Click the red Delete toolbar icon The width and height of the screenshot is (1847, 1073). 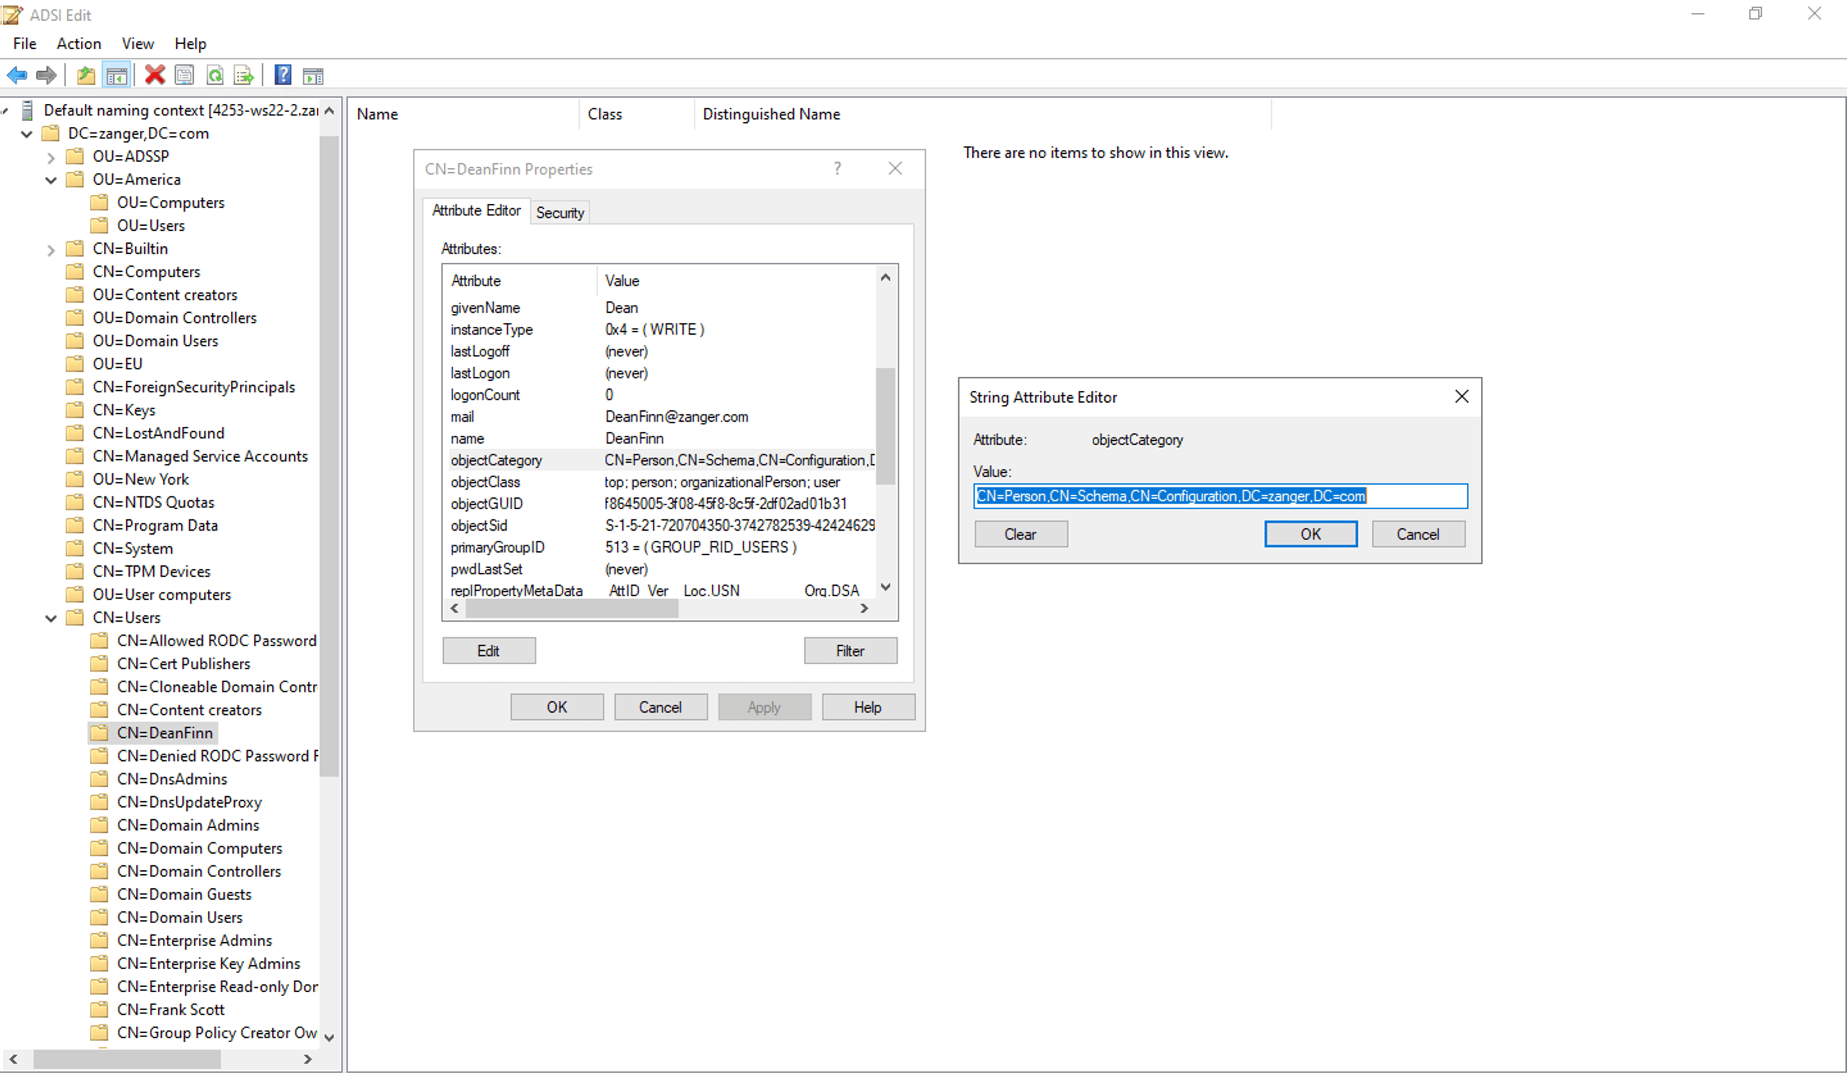[x=155, y=74]
